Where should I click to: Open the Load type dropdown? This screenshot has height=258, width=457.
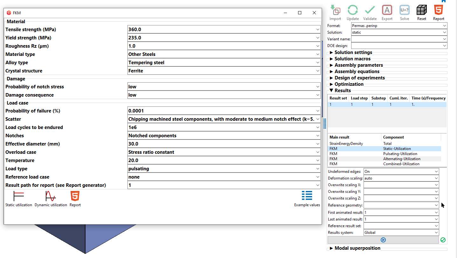(x=318, y=169)
